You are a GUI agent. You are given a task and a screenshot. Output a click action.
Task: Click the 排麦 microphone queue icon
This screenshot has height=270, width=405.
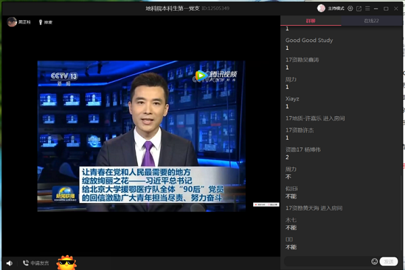[x=39, y=22]
